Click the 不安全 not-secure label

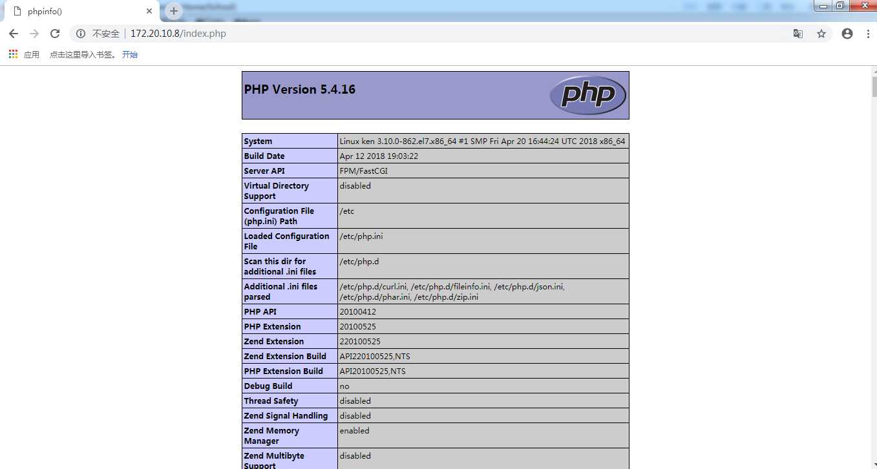[x=106, y=34]
